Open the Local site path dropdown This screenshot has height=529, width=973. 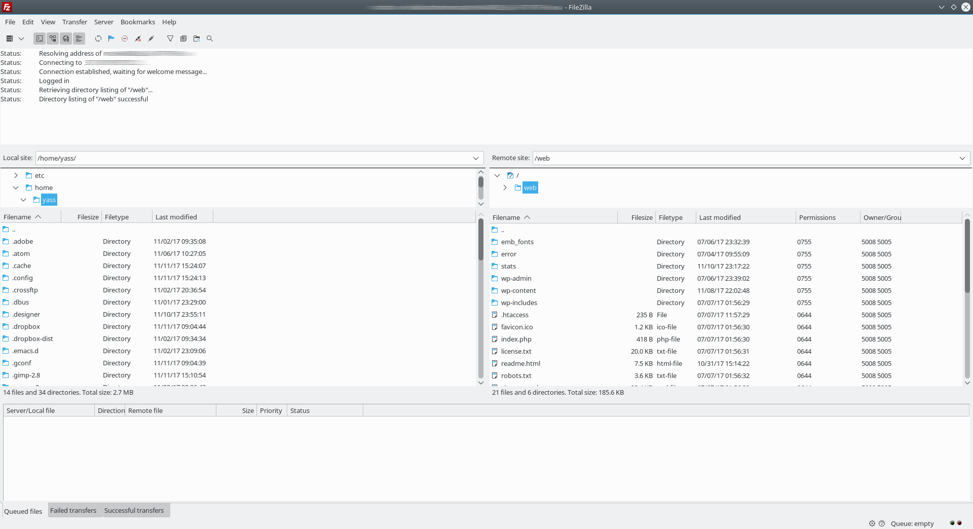476,158
